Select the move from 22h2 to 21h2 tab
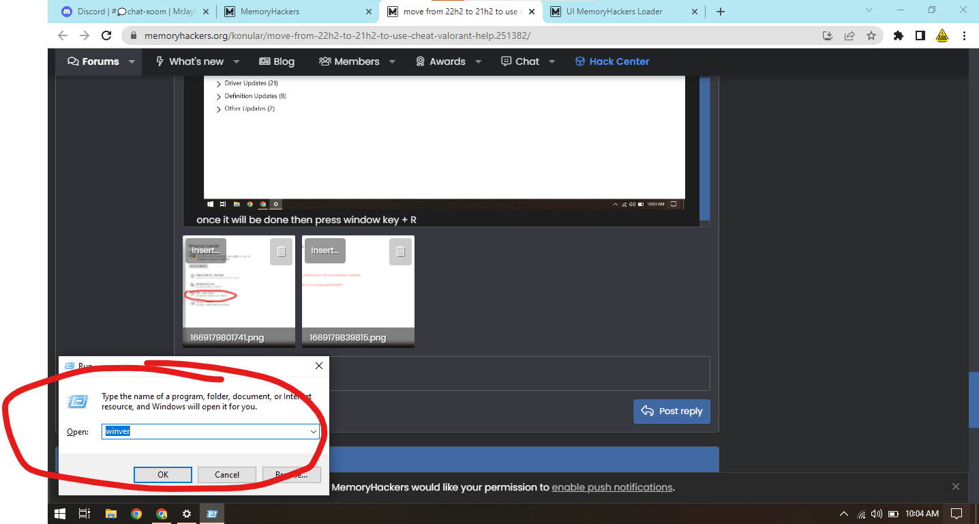The height and width of the screenshot is (524, 979). (462, 12)
